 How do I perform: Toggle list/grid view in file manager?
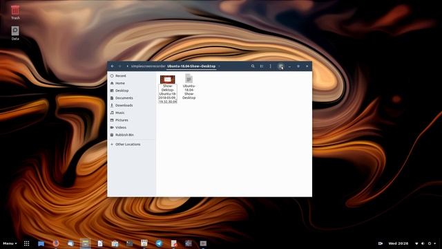coord(262,66)
